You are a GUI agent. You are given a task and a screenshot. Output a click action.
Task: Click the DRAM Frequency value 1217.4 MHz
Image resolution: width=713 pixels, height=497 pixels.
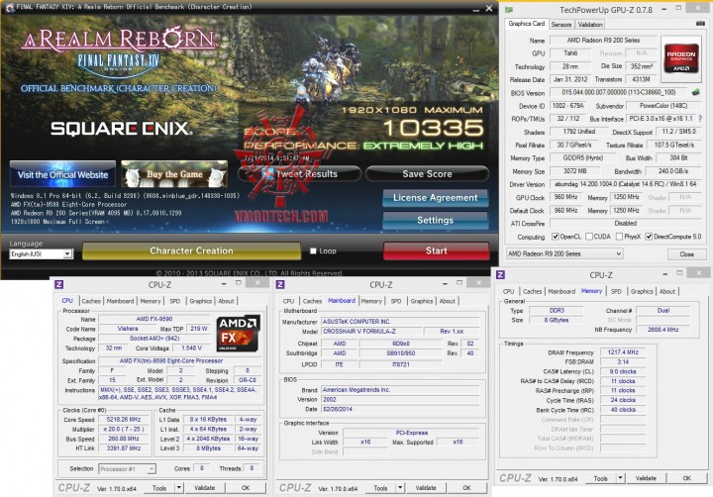click(623, 351)
